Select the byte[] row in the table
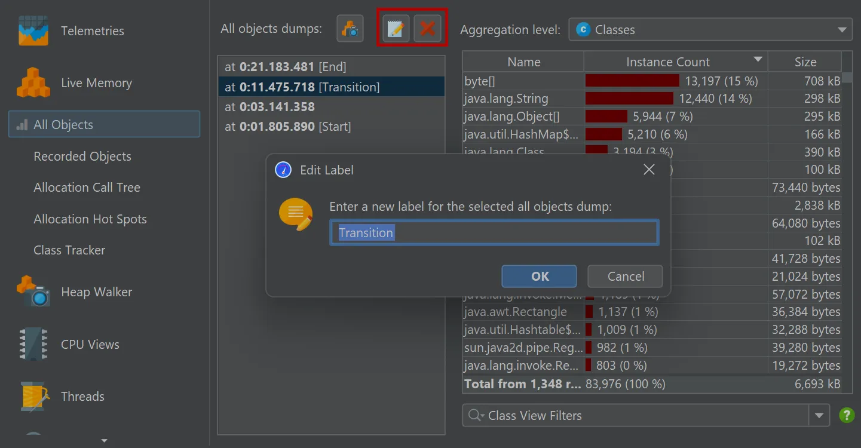The image size is (861, 448). point(652,81)
